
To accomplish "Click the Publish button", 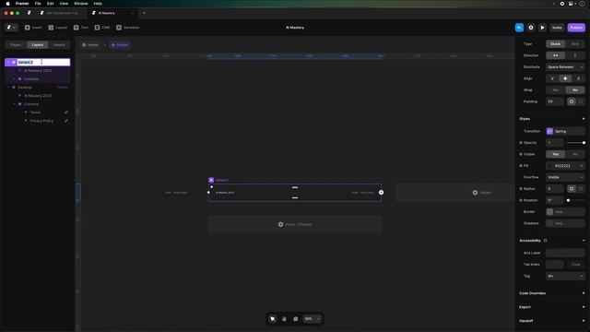I will pyautogui.click(x=576, y=28).
